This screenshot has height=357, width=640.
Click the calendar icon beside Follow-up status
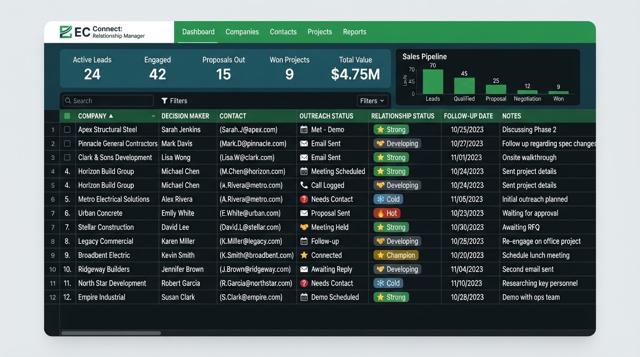pyautogui.click(x=304, y=241)
